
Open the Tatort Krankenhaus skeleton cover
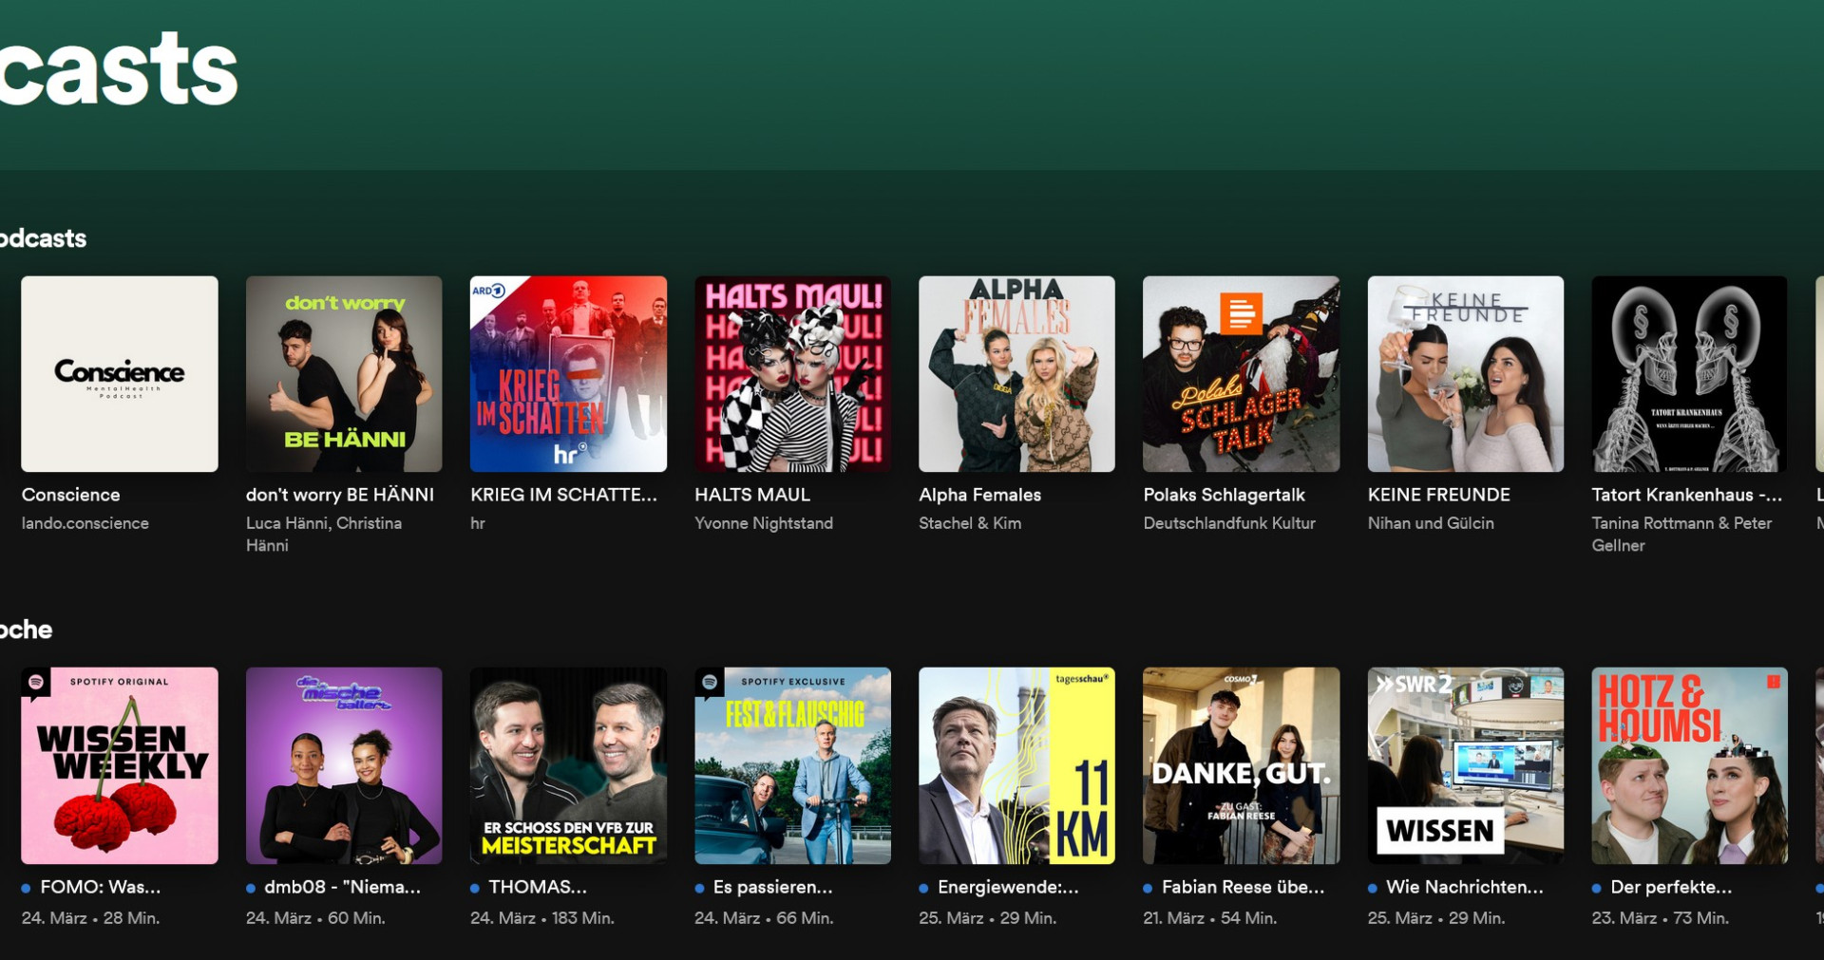pyautogui.click(x=1689, y=374)
